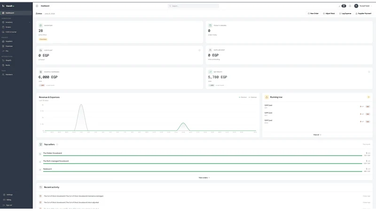The image size is (376, 211).
Task: Focus the Search field in the header
Action: pos(193,6)
